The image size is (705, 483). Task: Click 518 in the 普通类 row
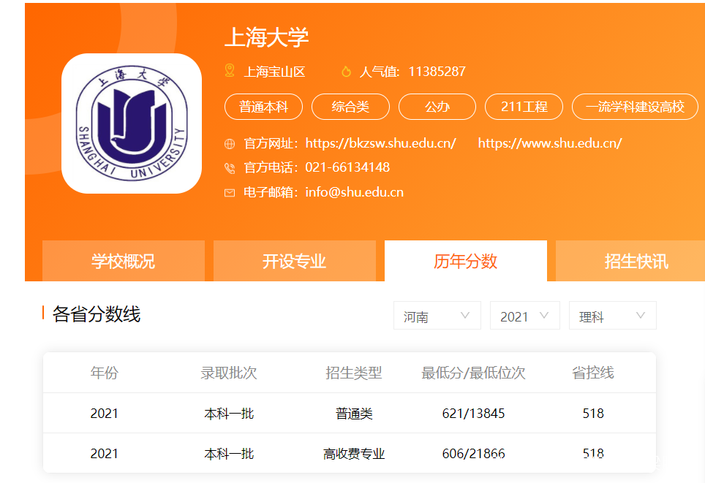coord(593,414)
